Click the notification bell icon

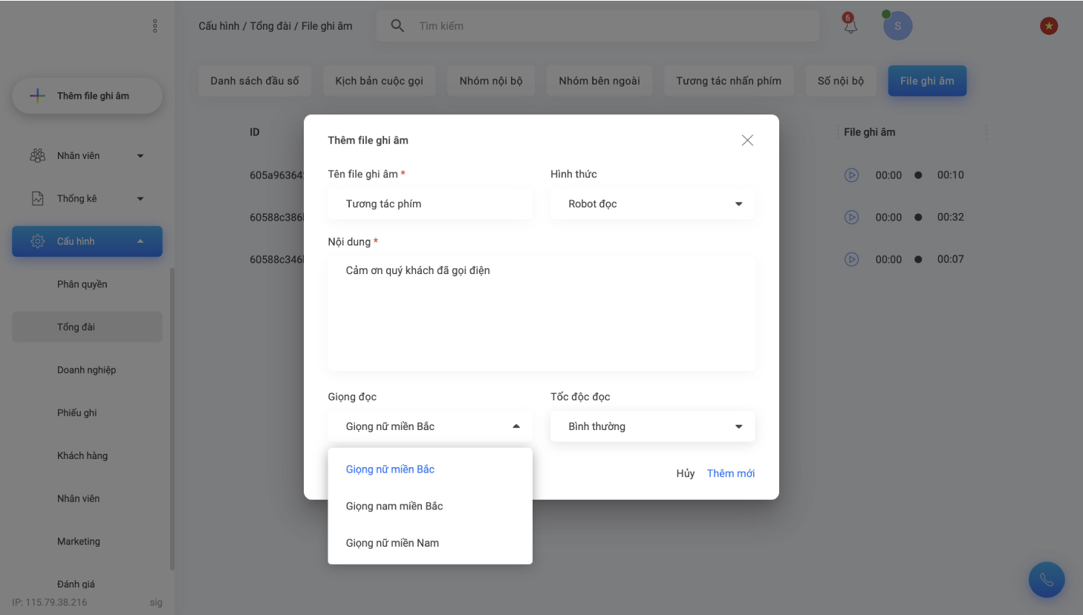pyautogui.click(x=850, y=25)
